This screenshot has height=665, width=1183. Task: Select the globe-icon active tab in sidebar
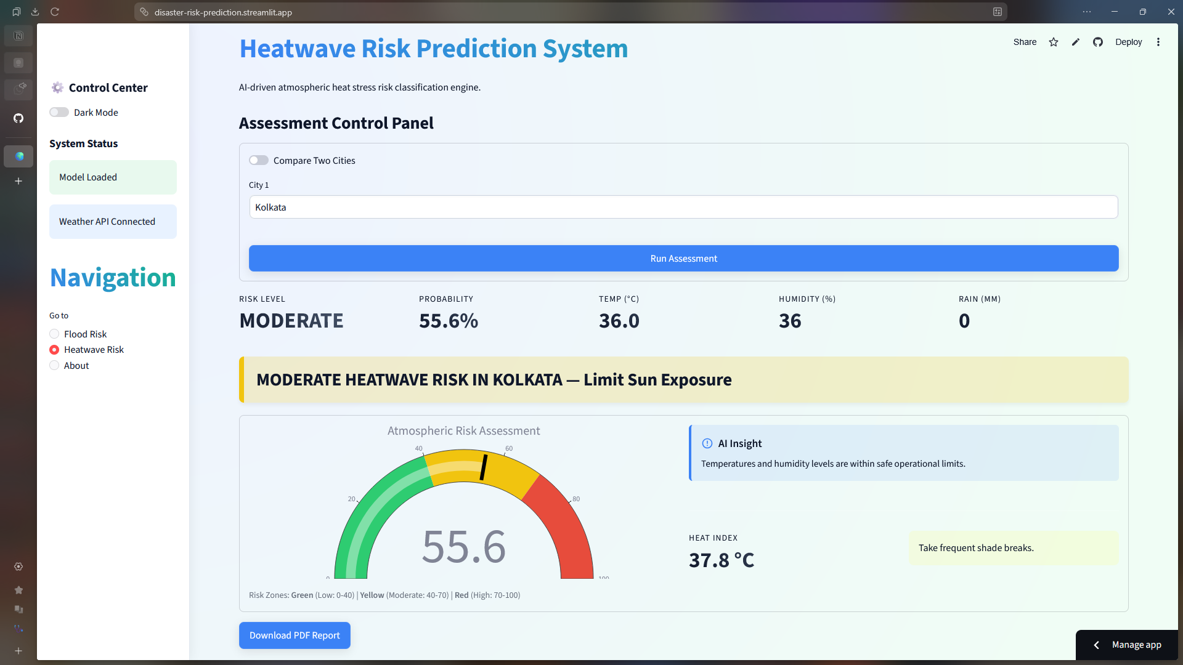18,156
